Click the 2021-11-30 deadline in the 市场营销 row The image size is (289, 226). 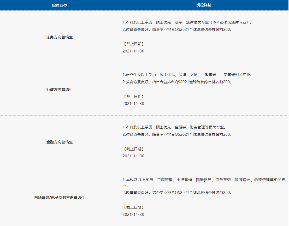click(x=133, y=215)
